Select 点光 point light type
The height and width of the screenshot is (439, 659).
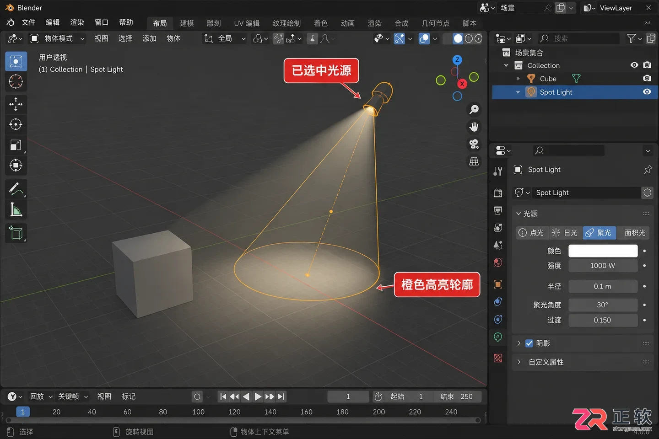[532, 233]
